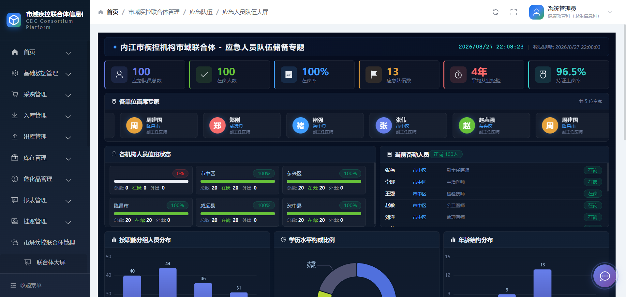Click the 在岗人数 checkmark icon

pos(204,75)
